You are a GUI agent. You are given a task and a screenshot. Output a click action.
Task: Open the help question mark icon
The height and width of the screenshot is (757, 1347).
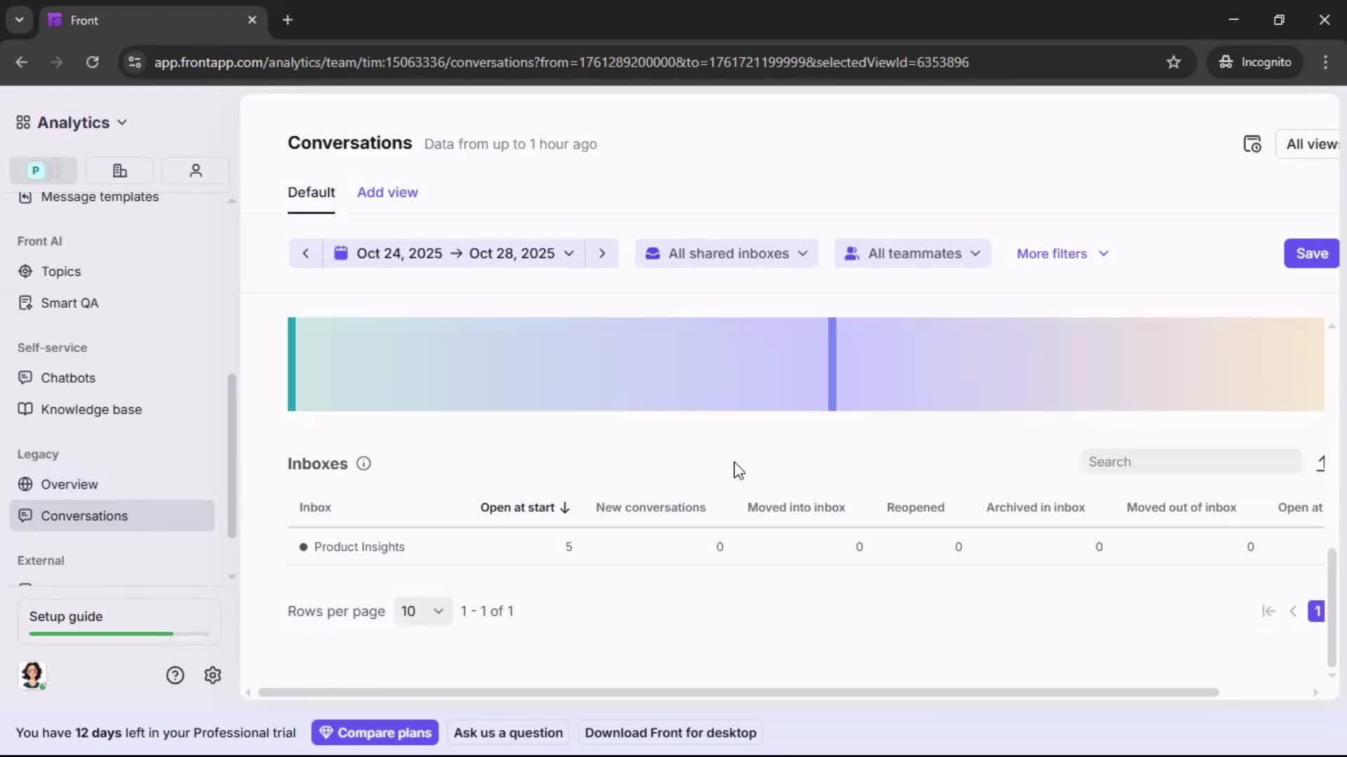175,675
